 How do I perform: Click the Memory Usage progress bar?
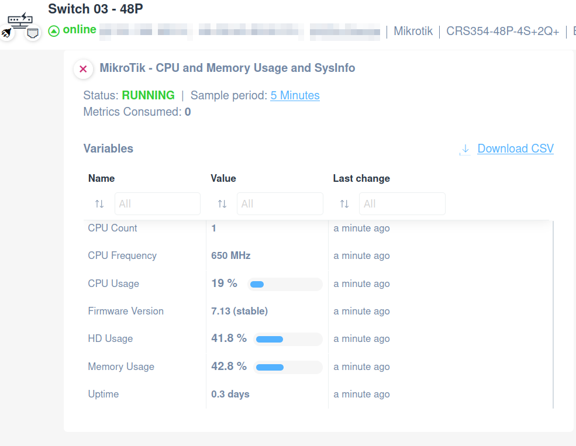(288, 368)
